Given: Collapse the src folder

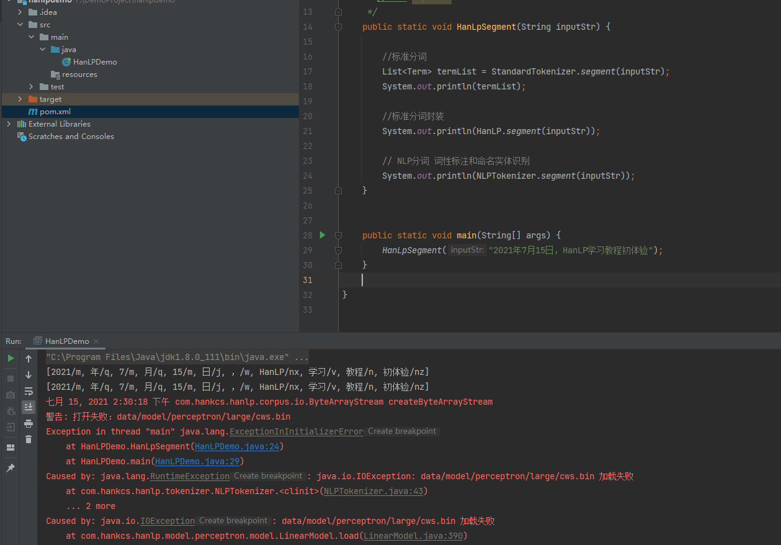Looking at the screenshot, I should point(20,25).
